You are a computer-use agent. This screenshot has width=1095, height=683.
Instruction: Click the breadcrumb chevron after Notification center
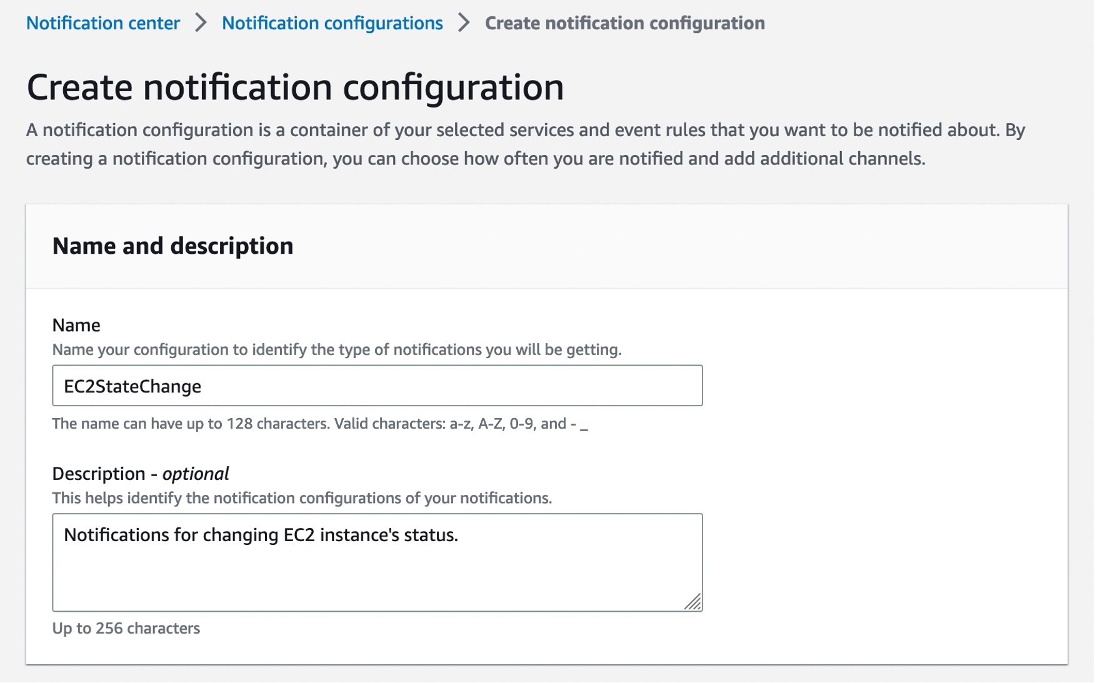point(201,23)
